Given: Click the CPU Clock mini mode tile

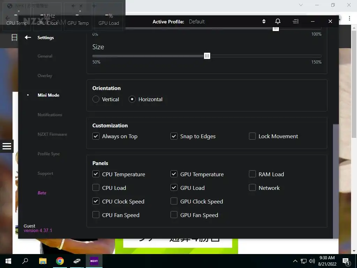Looking at the screenshot, I should (x=47, y=17).
